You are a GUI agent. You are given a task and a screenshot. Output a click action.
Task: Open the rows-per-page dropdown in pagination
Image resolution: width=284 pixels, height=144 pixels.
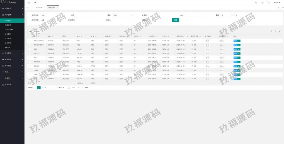coord(60,87)
